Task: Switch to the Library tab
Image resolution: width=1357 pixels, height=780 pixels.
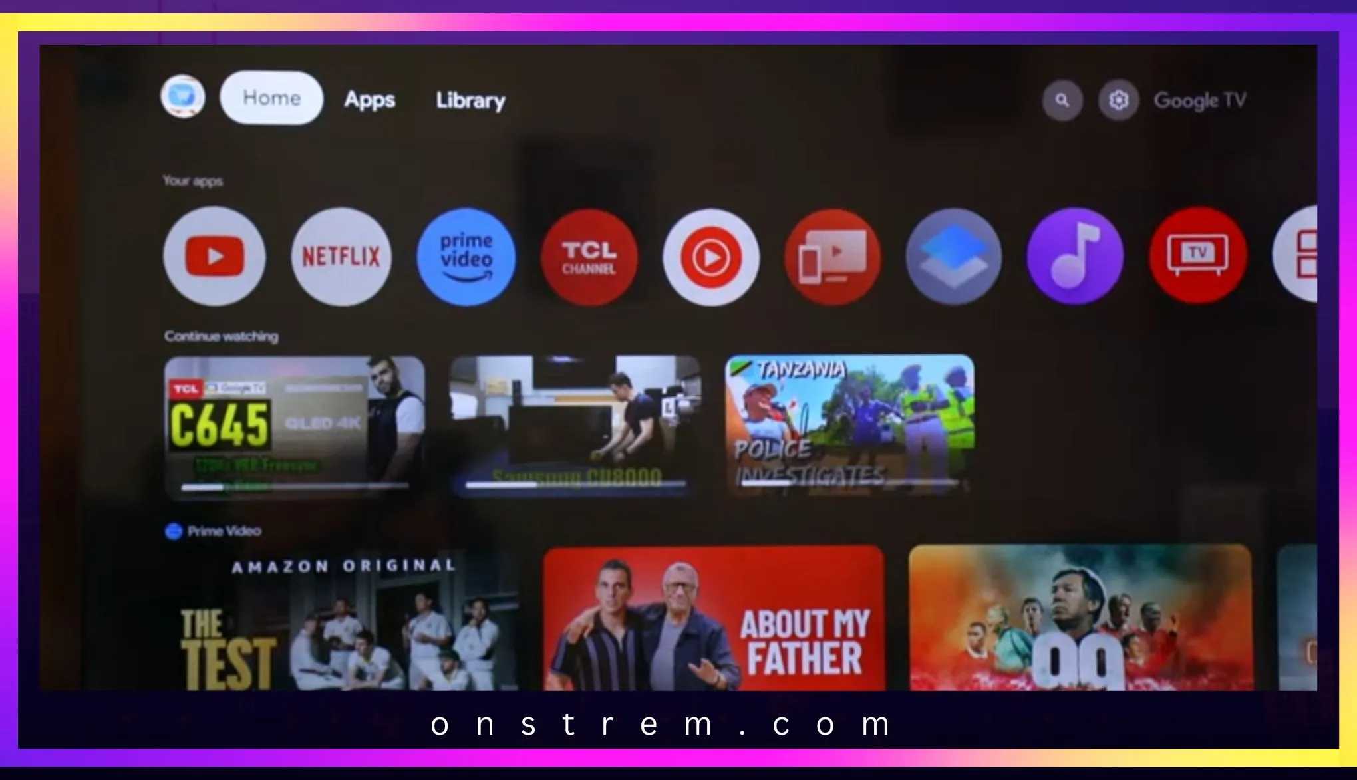Action: (x=472, y=99)
